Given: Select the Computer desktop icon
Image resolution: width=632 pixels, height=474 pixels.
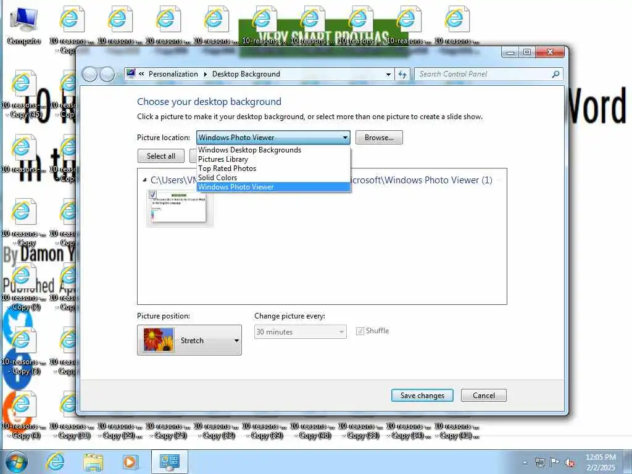Looking at the screenshot, I should tap(24, 26).
